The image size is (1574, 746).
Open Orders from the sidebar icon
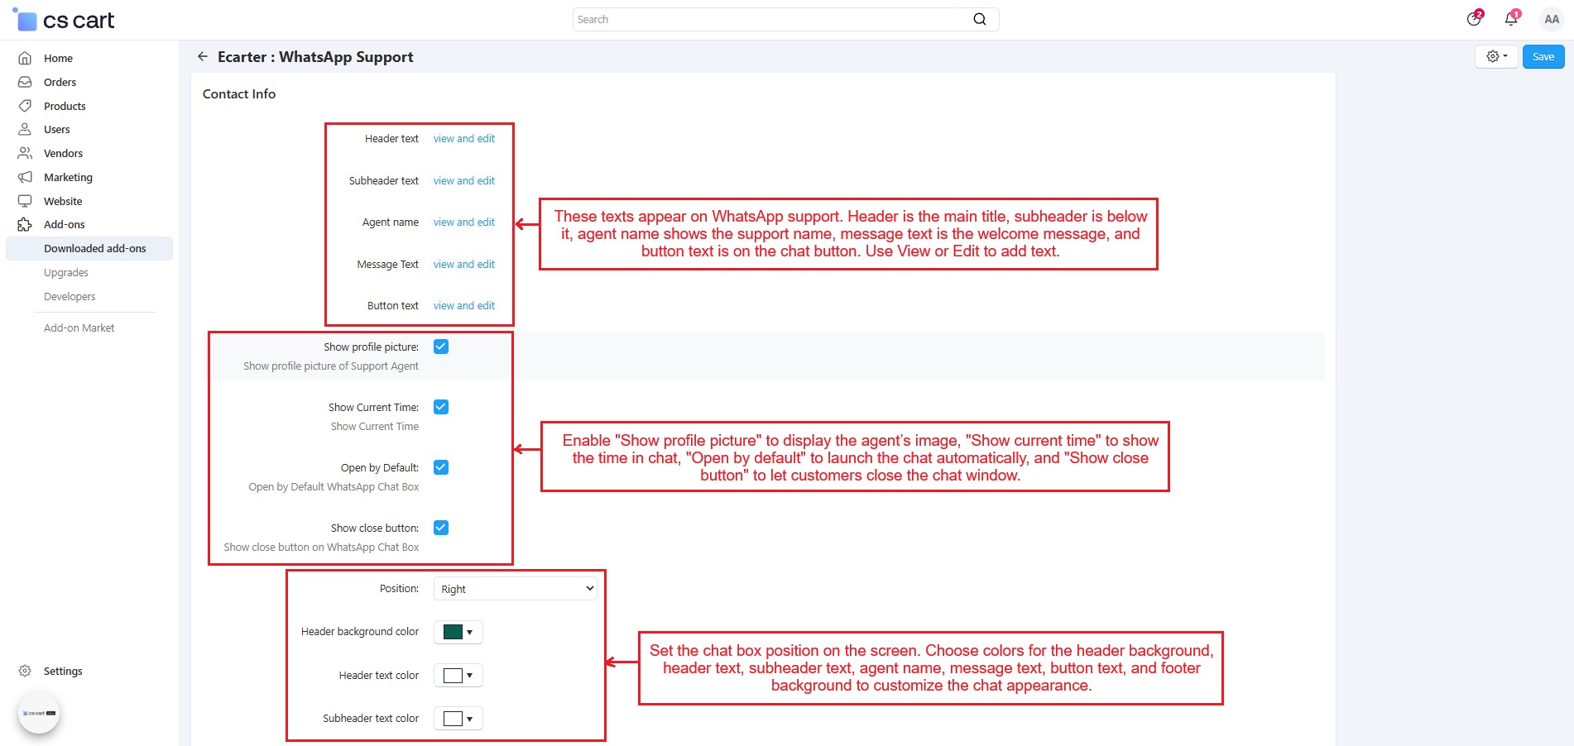pos(25,82)
